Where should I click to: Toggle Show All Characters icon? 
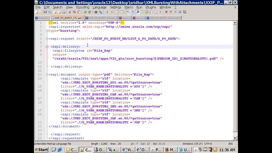(x=132, y=12)
